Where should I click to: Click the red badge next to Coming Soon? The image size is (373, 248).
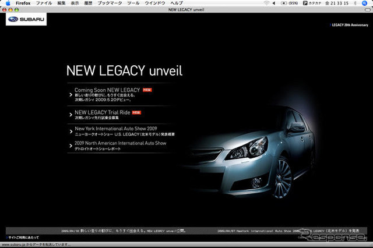147,90
